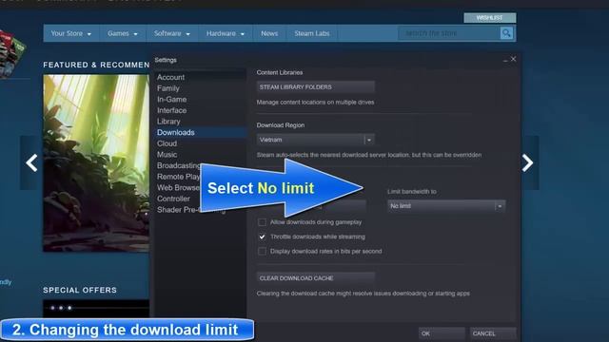The height and width of the screenshot is (342, 609).
Task: Enable Display download rates in bits per second
Action: coord(263,251)
